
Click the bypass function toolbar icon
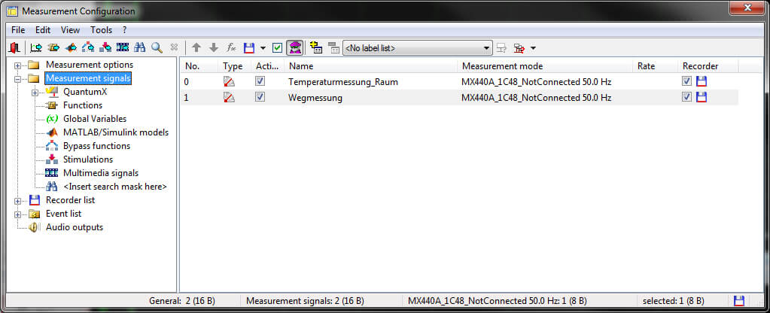88,47
